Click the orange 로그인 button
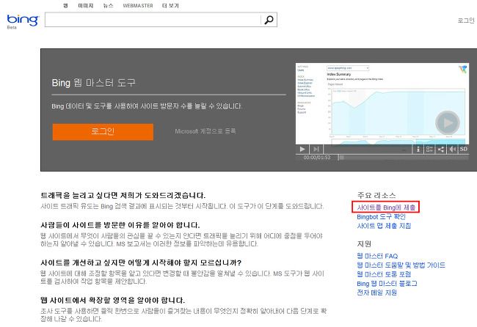Screen dimensions: 477x327 [x=103, y=131]
